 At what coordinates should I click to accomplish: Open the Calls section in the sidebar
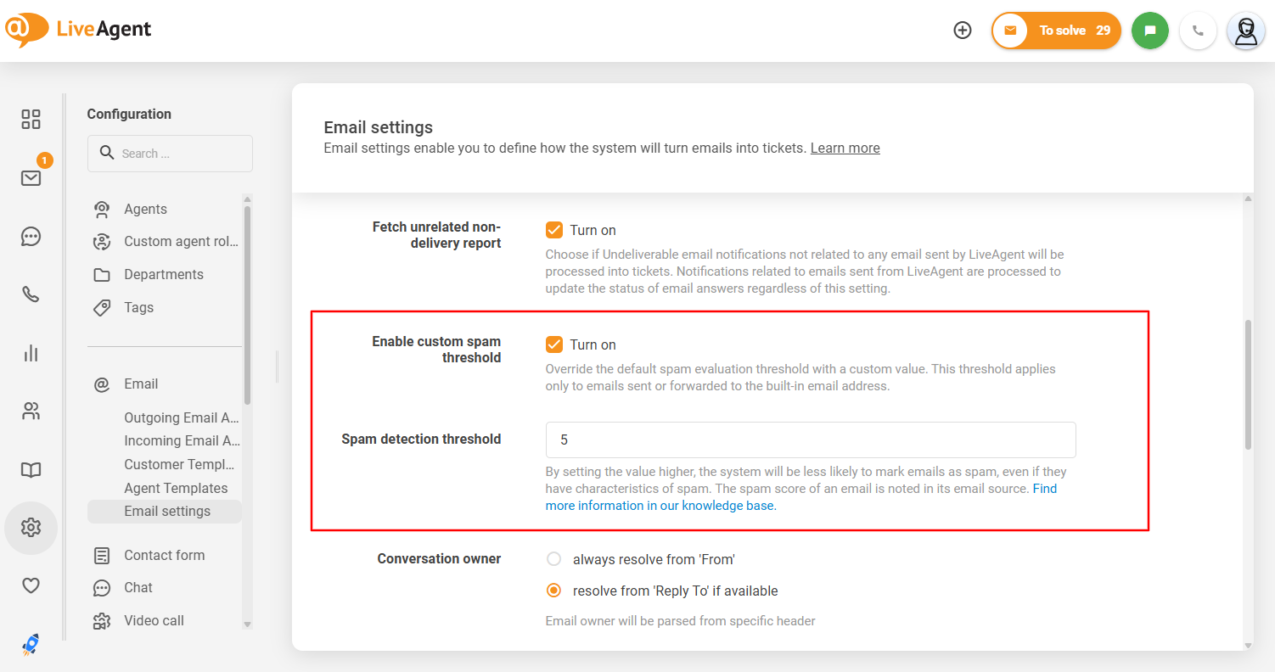coord(31,294)
